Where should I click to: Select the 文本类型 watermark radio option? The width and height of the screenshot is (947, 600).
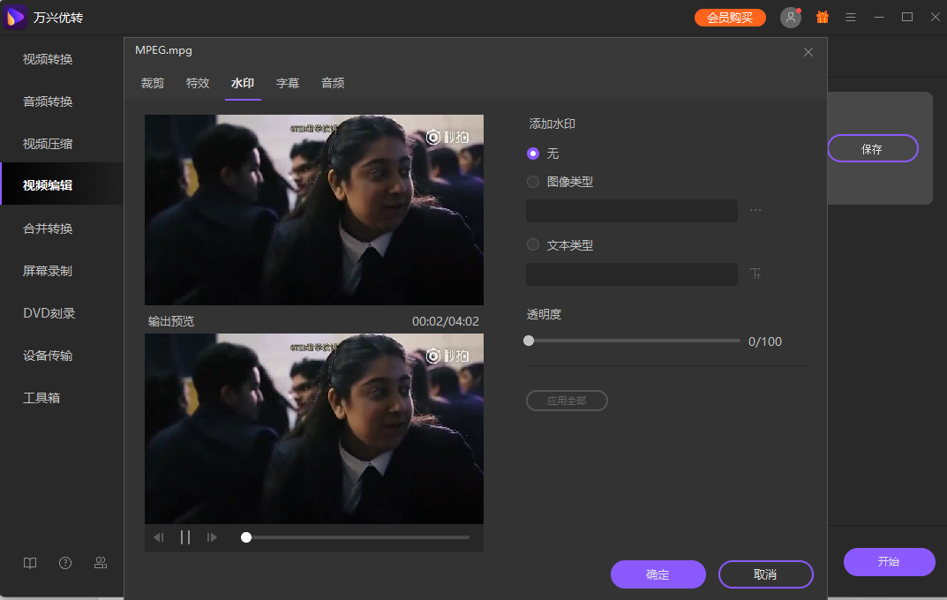(533, 245)
